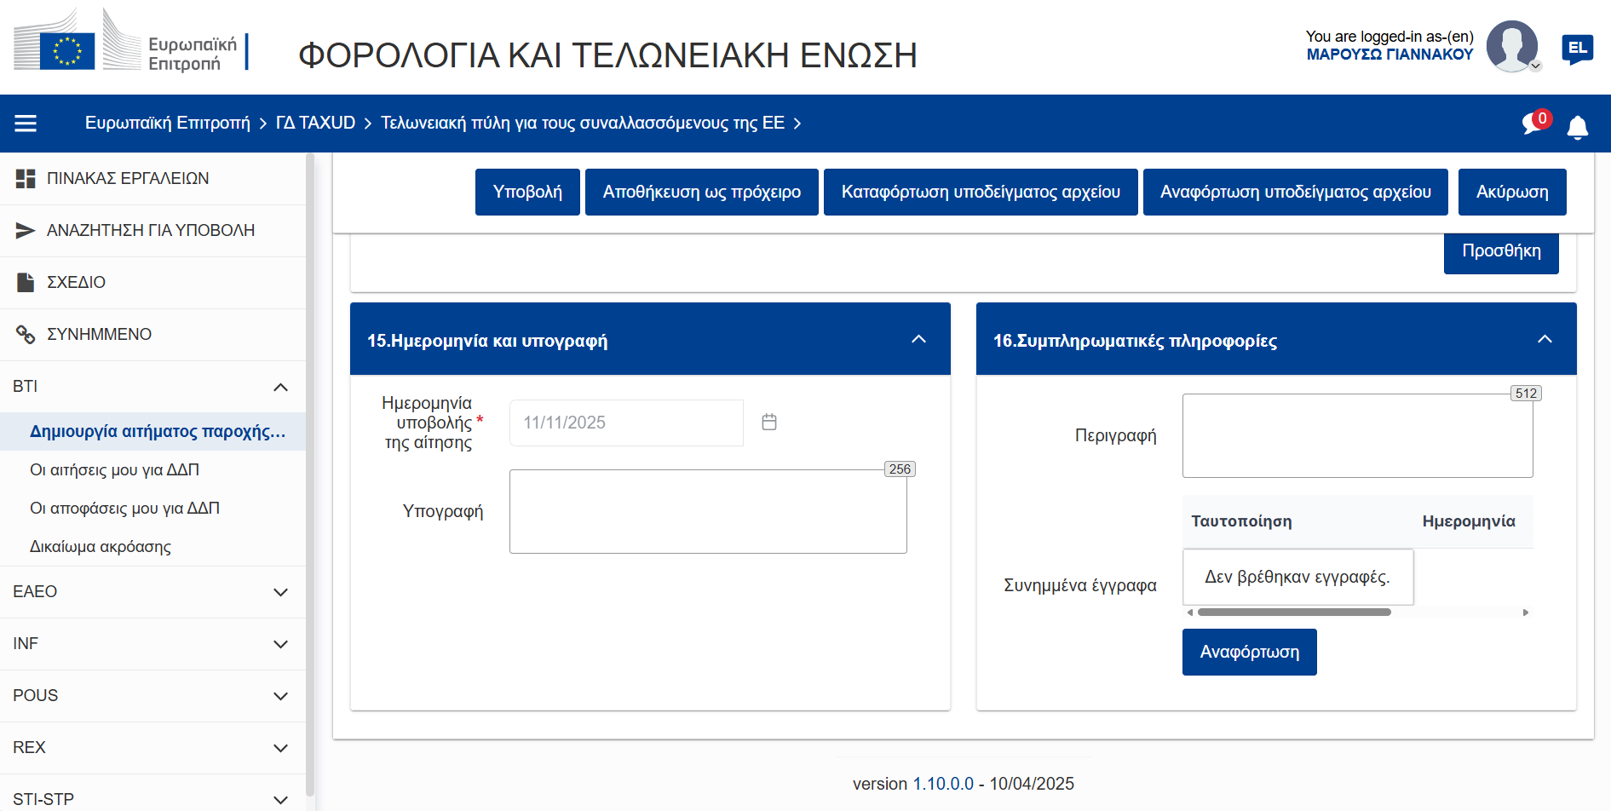Click the user profile avatar
The width and height of the screenshot is (1611, 811).
pos(1511,46)
